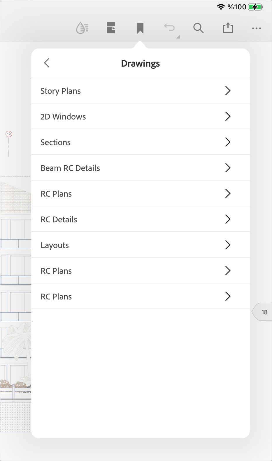The width and height of the screenshot is (272, 461).
Task: Tap the bookmark icon in toolbar
Action: click(140, 28)
